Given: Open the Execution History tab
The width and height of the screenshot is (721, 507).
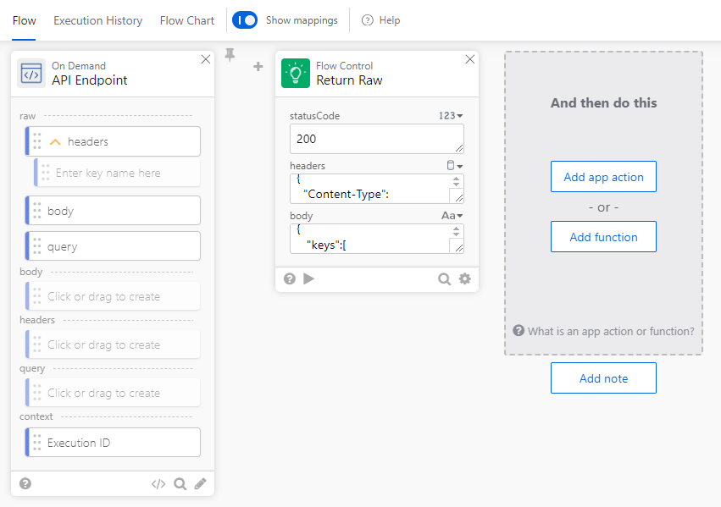Looking at the screenshot, I should point(98,20).
